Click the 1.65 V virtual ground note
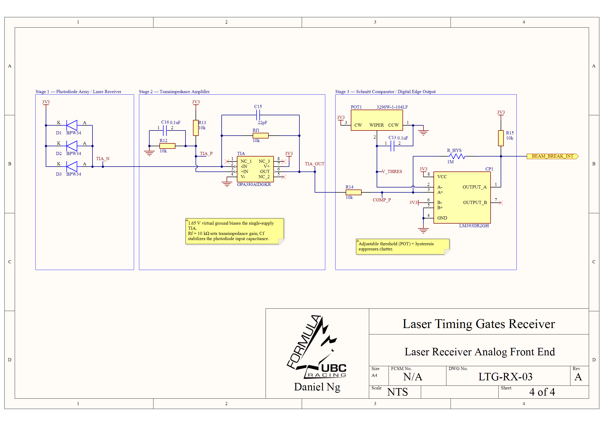The image size is (604, 426). point(235,231)
